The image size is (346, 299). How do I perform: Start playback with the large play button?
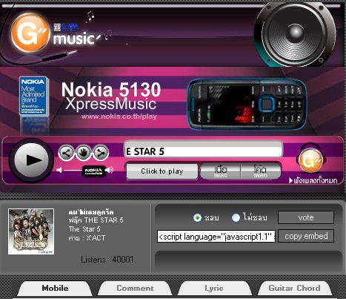click(x=32, y=160)
